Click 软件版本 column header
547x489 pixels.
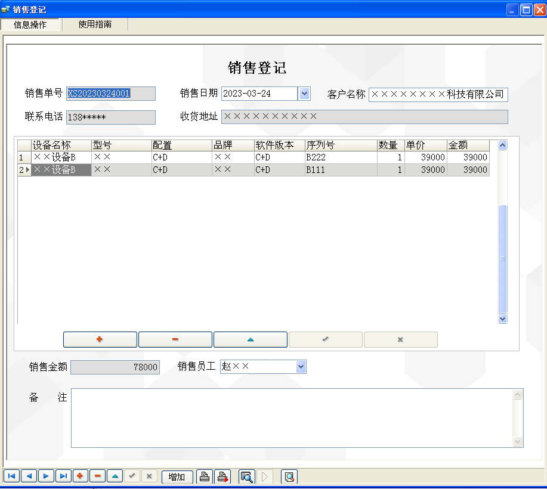pyautogui.click(x=279, y=145)
